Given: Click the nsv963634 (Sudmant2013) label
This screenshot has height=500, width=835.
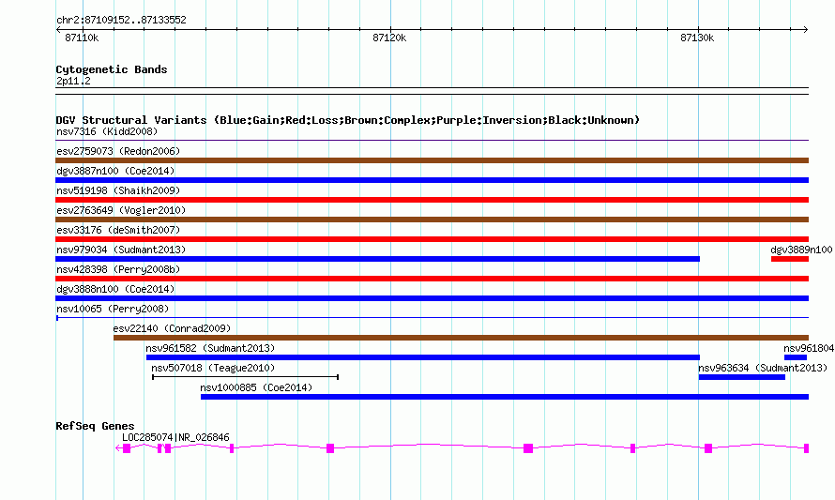Looking at the screenshot, I should [x=763, y=368].
